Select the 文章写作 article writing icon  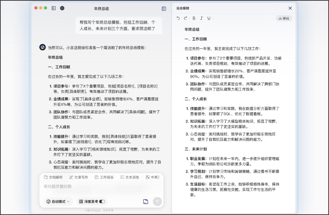click(71, 177)
